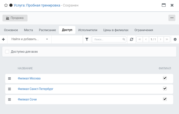The width and height of the screenshot is (179, 114).
Task: Open the Филиал Санкт-Петербург link
Action: coord(36,89)
